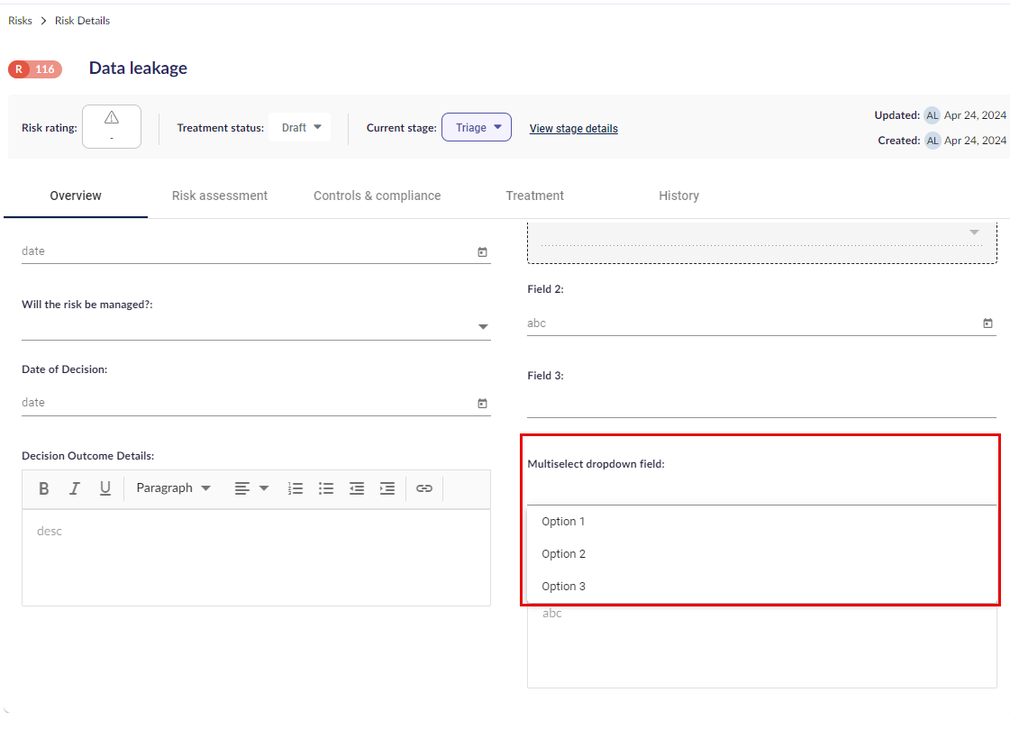Open the Treatment tab
The width and height of the screenshot is (1010, 729).
tap(534, 196)
